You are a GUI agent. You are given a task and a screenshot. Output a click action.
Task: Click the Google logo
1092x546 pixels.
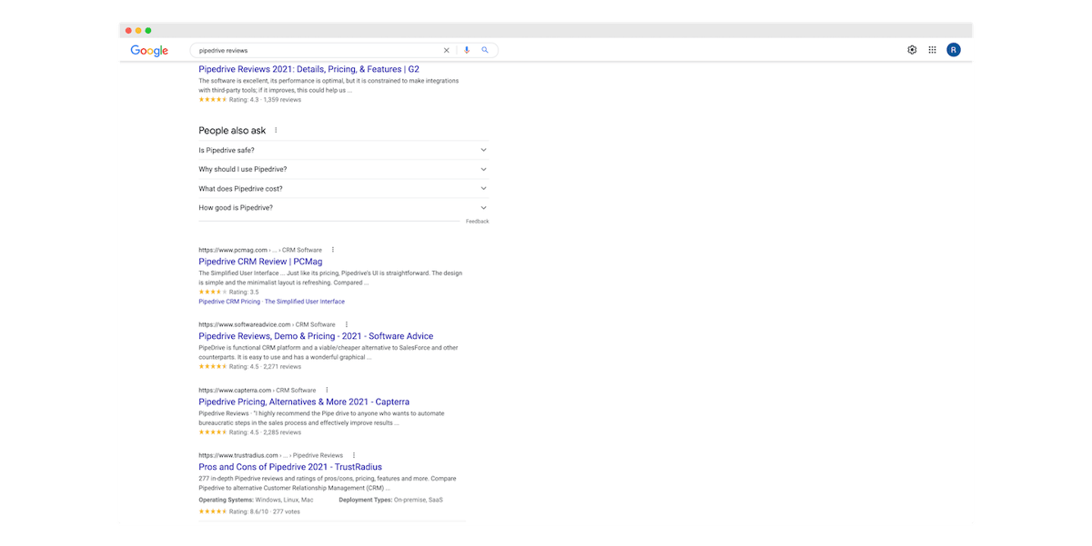pyautogui.click(x=149, y=51)
